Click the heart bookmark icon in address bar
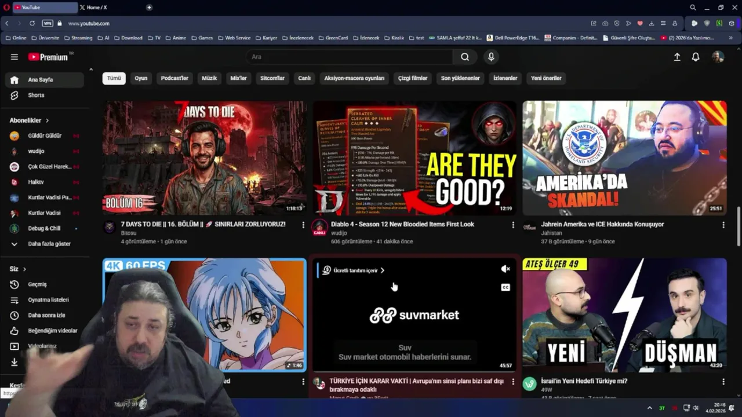 click(x=640, y=23)
